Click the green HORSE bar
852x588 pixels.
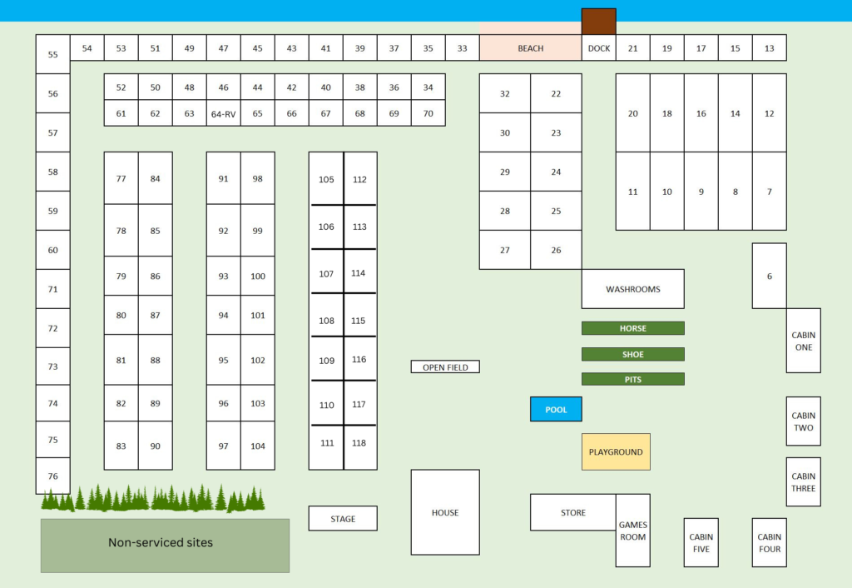pyautogui.click(x=632, y=328)
